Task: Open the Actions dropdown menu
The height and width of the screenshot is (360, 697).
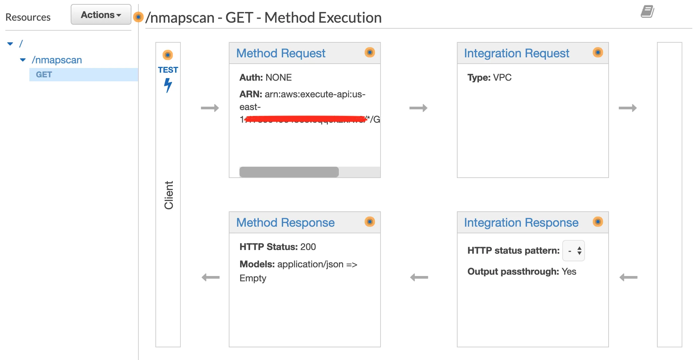Action: coord(101,15)
